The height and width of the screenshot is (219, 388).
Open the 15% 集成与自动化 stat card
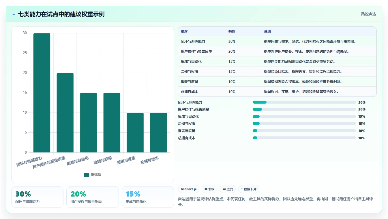pyautogui.click(x=148, y=197)
